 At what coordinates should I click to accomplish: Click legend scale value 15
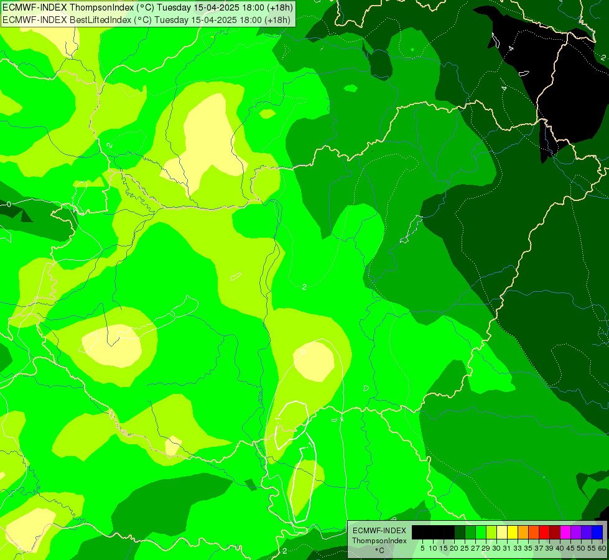coord(444,548)
